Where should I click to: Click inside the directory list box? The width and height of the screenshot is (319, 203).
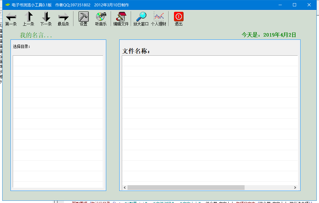pyautogui.click(x=58, y=121)
